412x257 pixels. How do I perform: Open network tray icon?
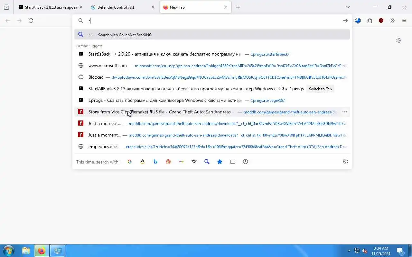(357, 251)
